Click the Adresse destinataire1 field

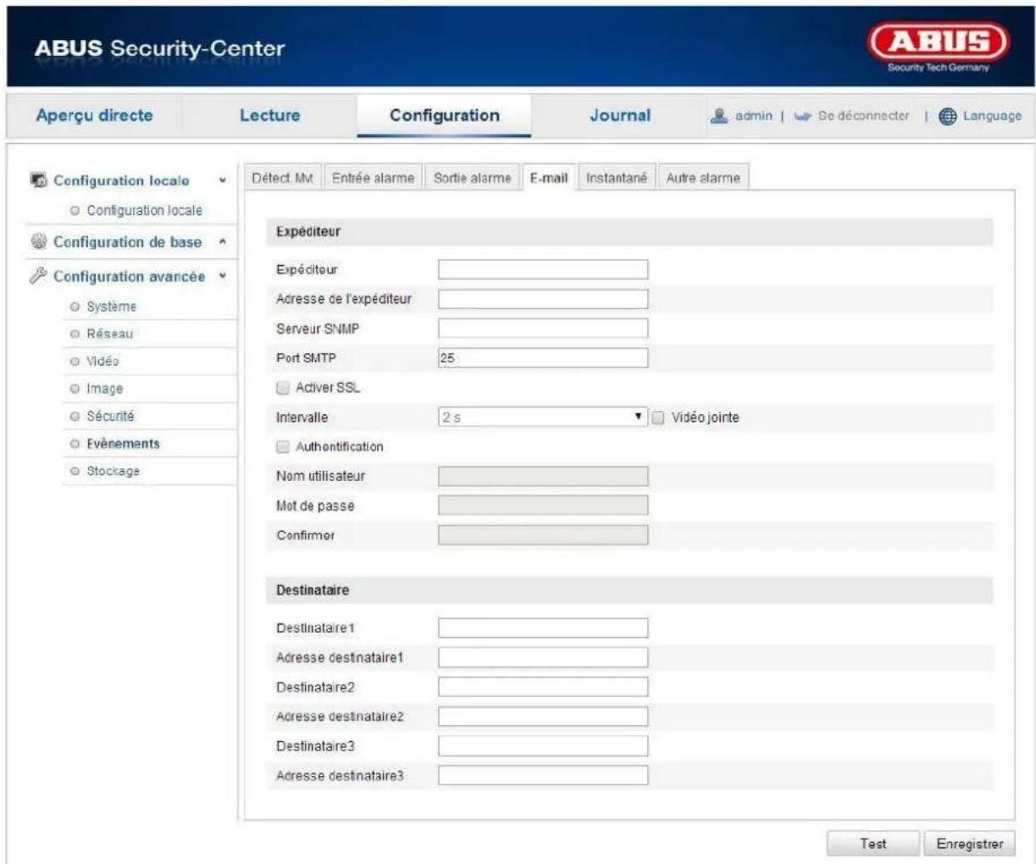click(543, 657)
